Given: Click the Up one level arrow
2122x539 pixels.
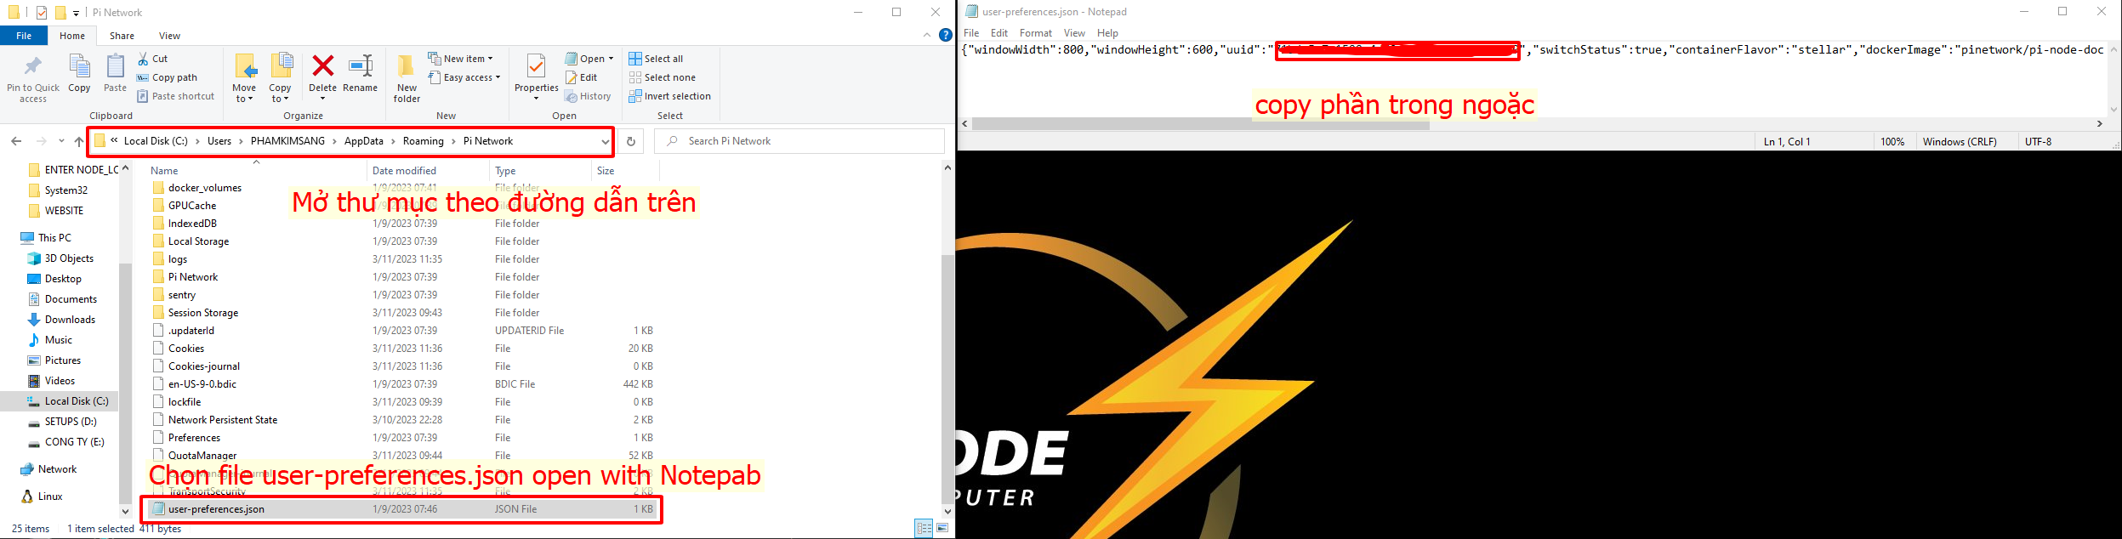Looking at the screenshot, I should 79,141.
